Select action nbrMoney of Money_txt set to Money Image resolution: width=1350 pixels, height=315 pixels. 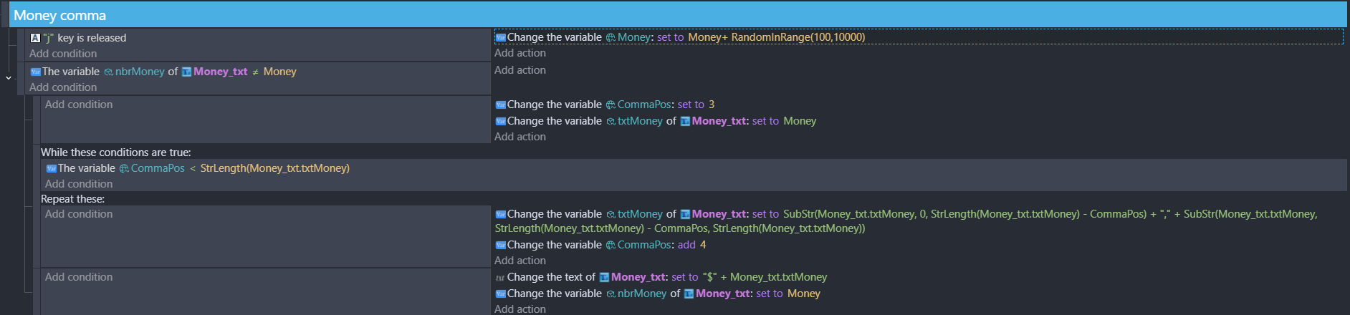coord(658,294)
